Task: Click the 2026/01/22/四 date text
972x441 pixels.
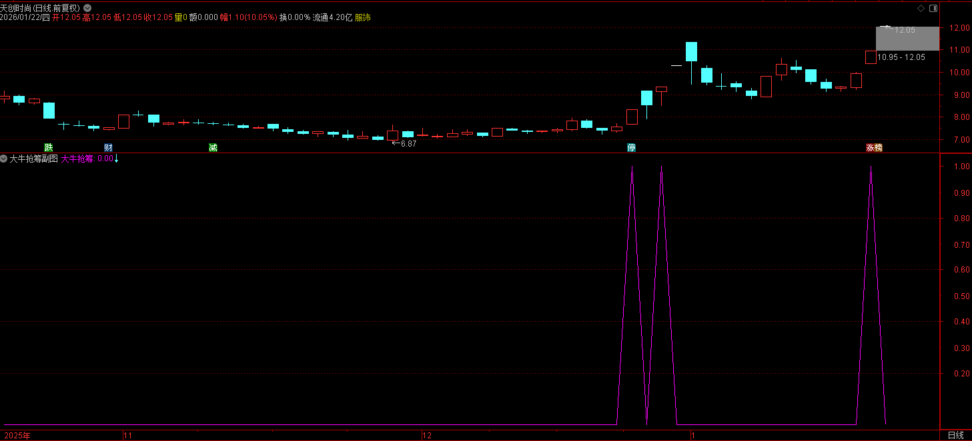Action: 25,18
